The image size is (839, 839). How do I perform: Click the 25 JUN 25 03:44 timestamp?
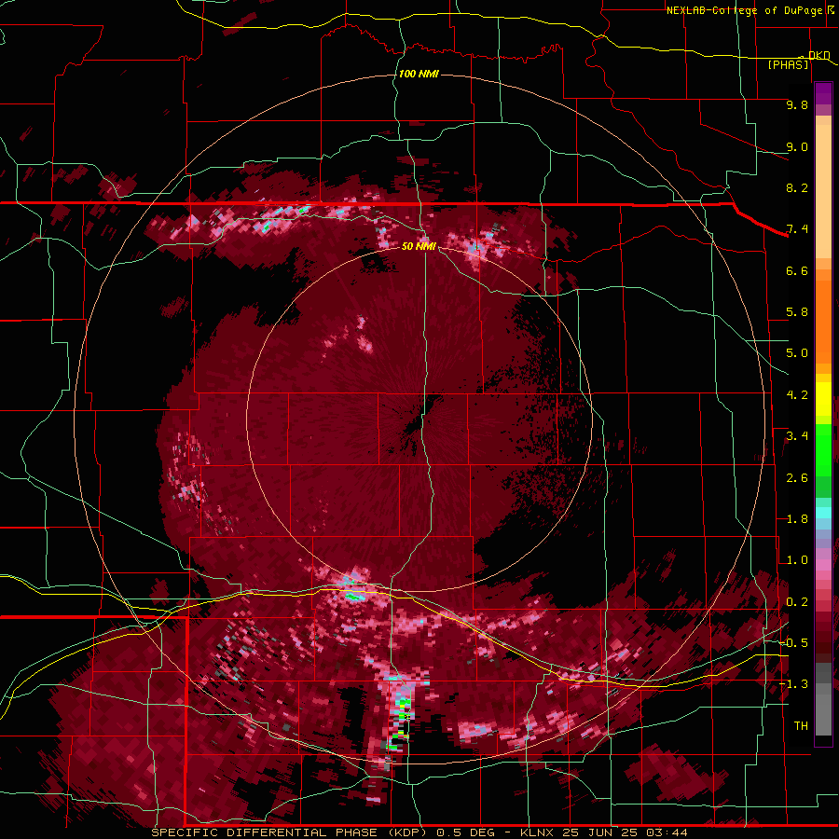coord(625,832)
